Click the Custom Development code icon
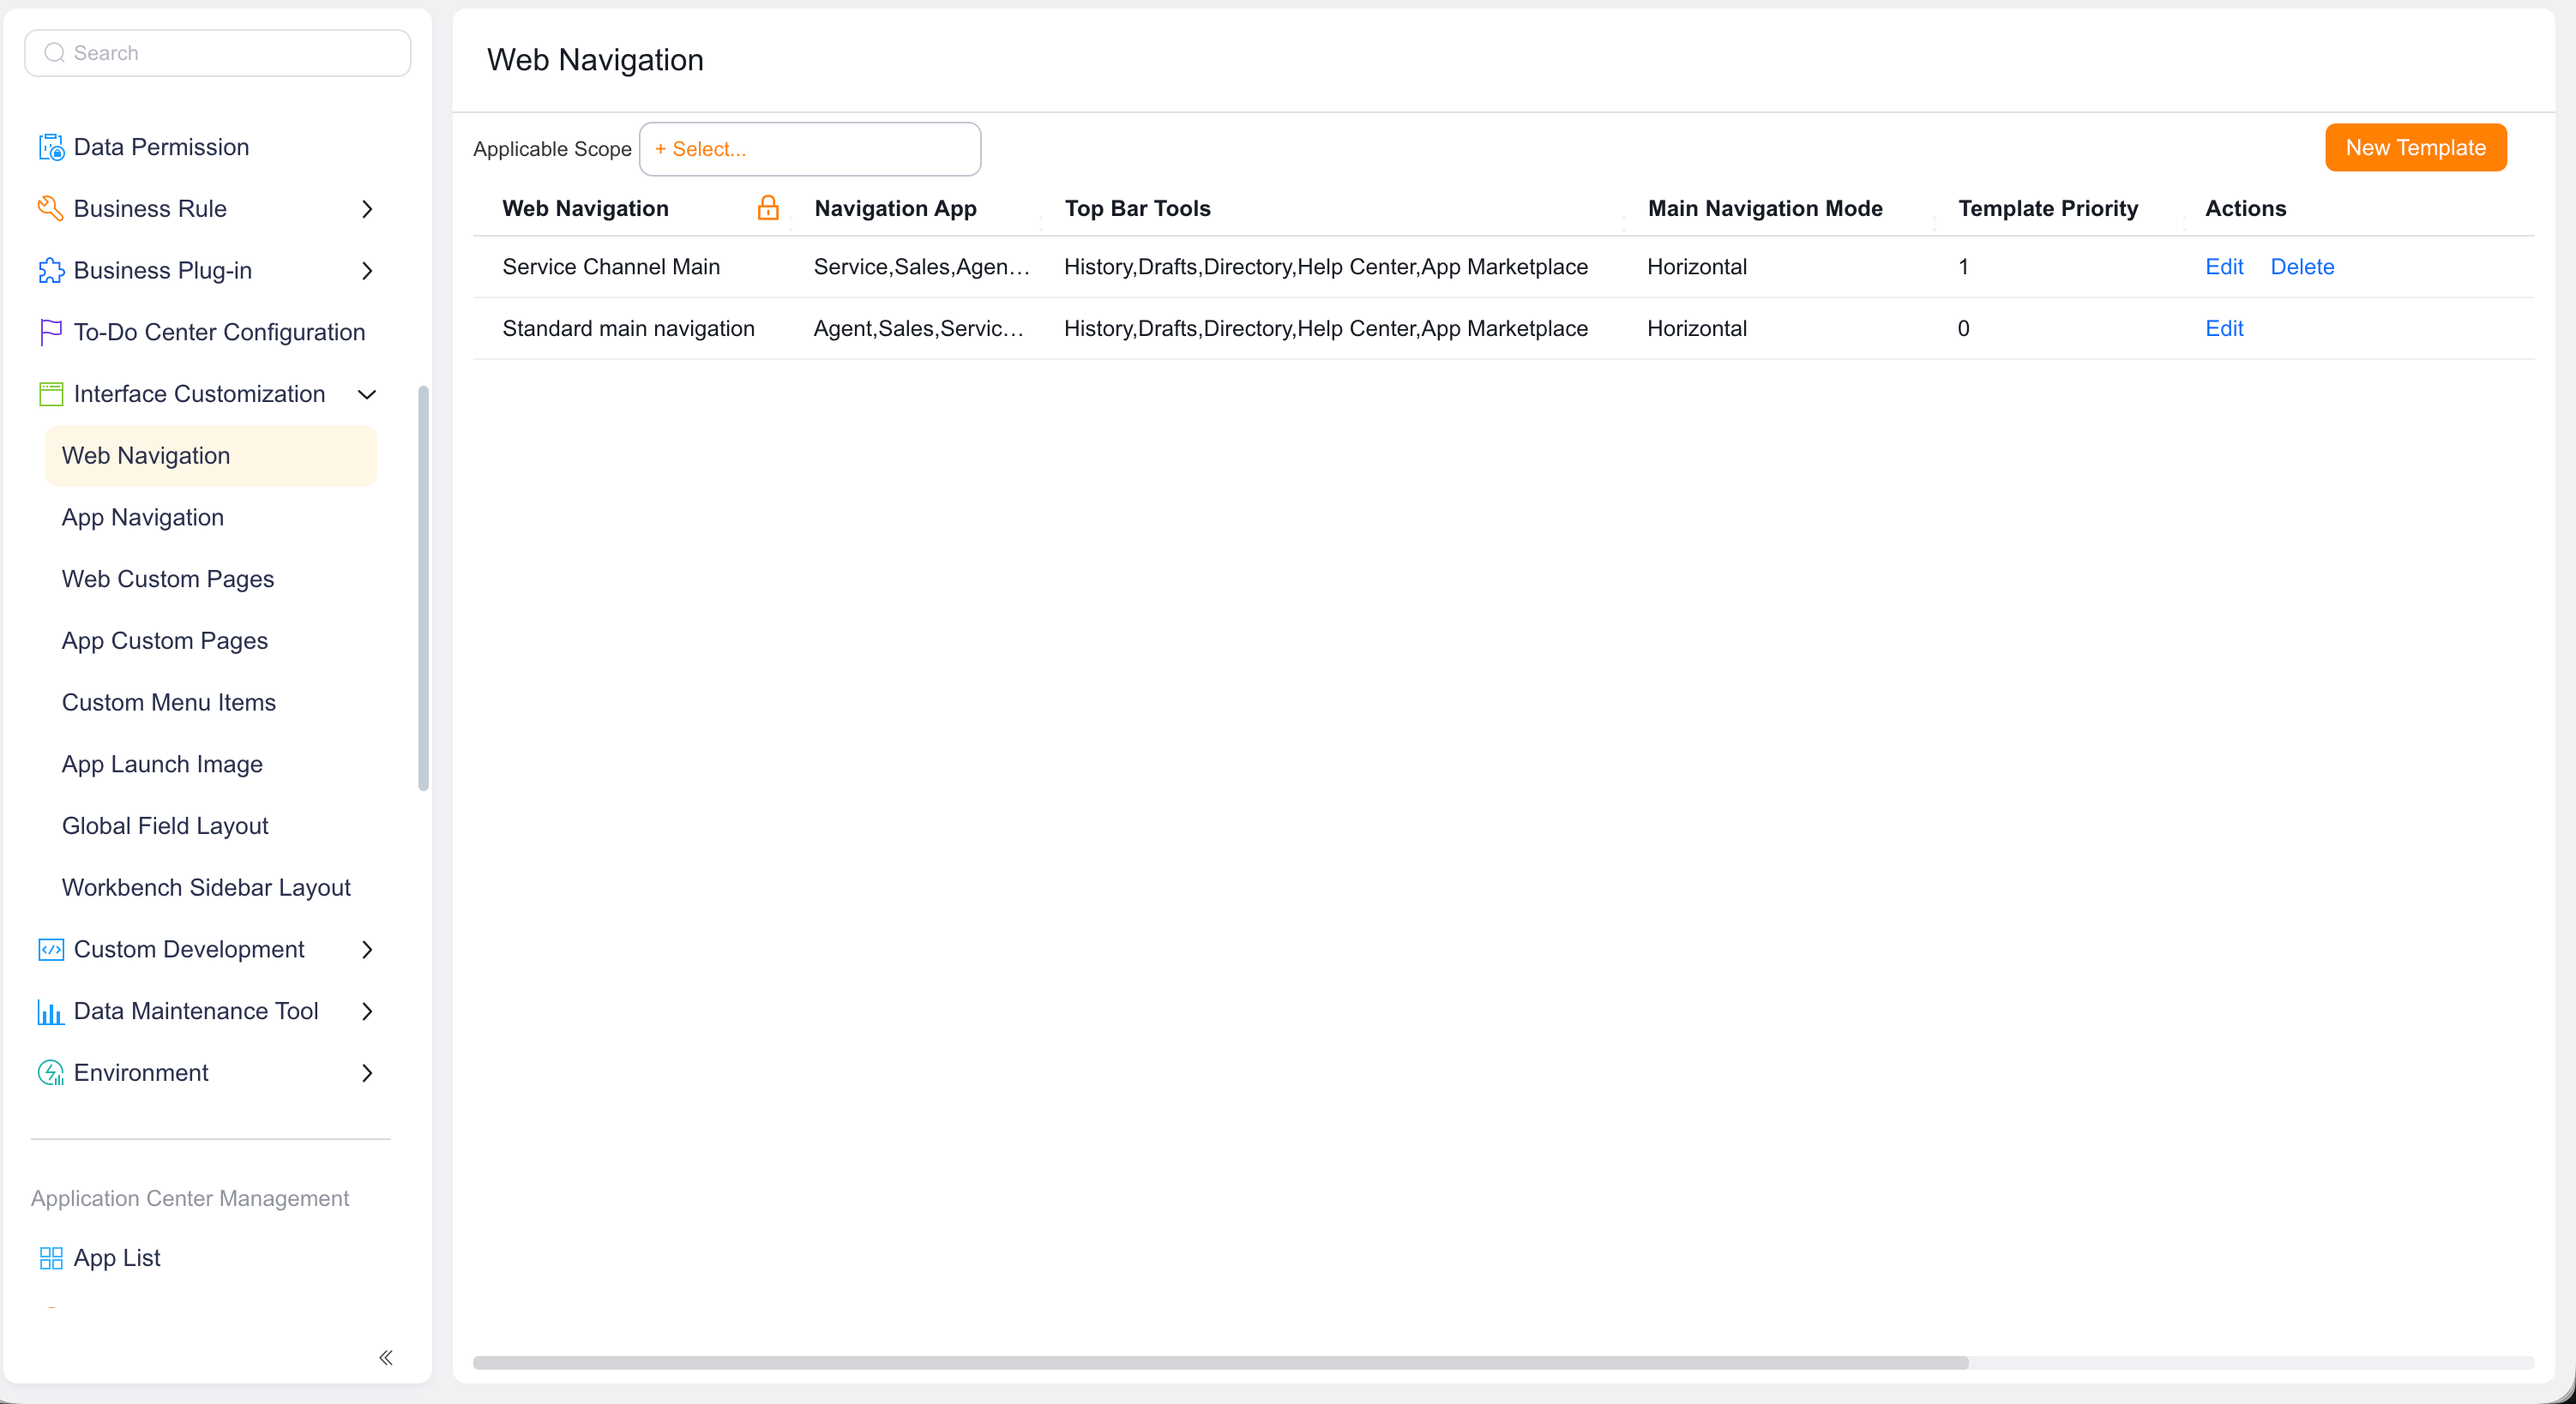 [51, 950]
